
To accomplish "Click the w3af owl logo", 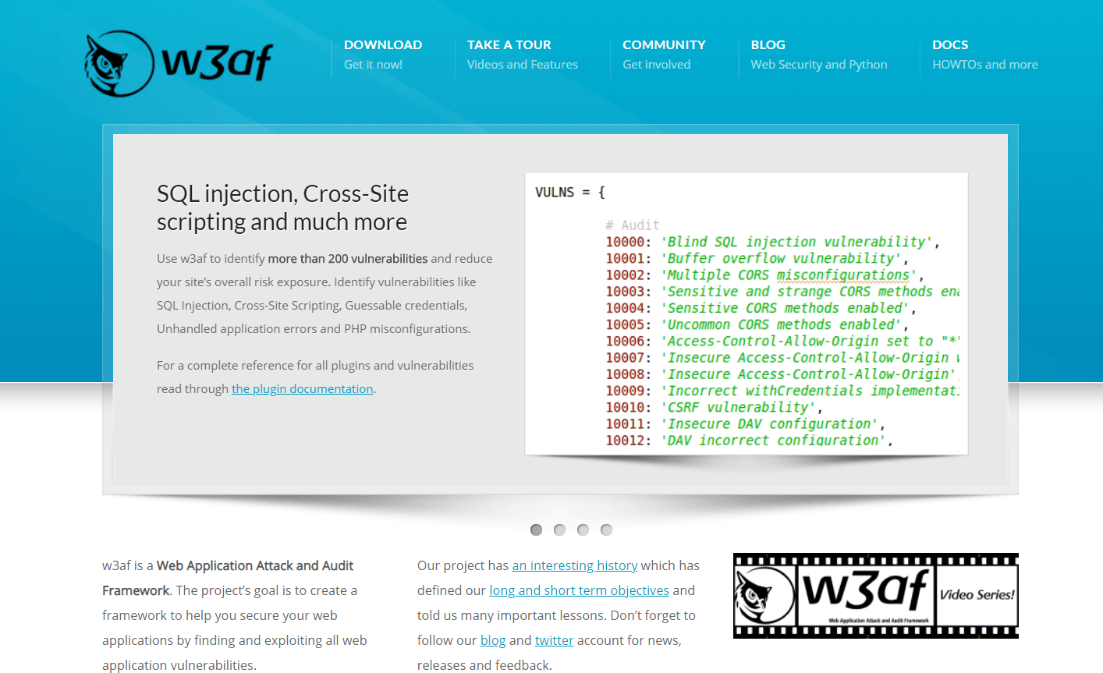I will coord(179,63).
